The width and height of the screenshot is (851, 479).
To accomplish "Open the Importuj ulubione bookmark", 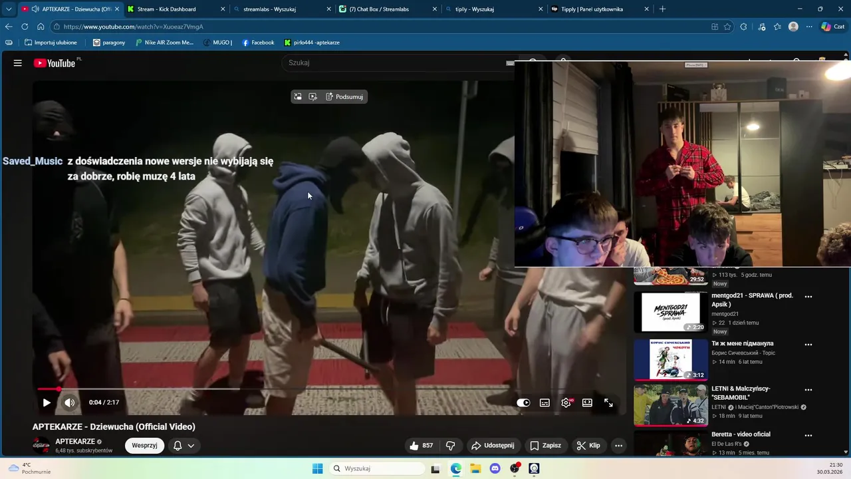I will (51, 43).
